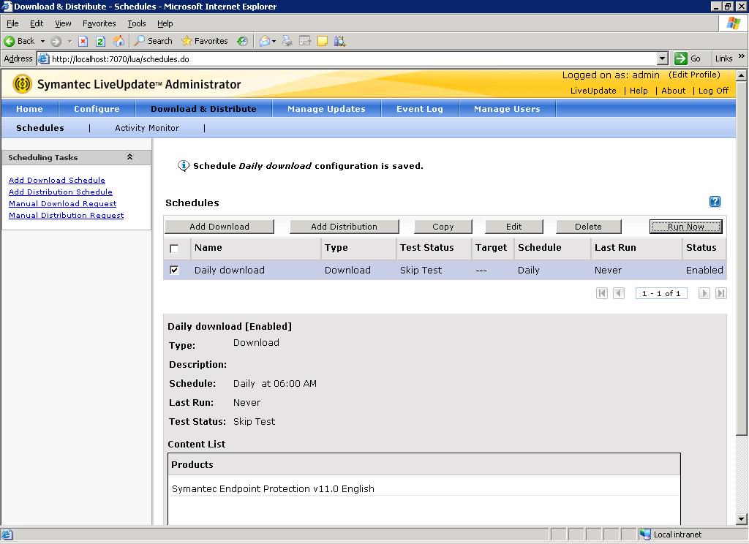749x544 pixels.
Task: Click inside the address URL field
Action: pos(353,58)
